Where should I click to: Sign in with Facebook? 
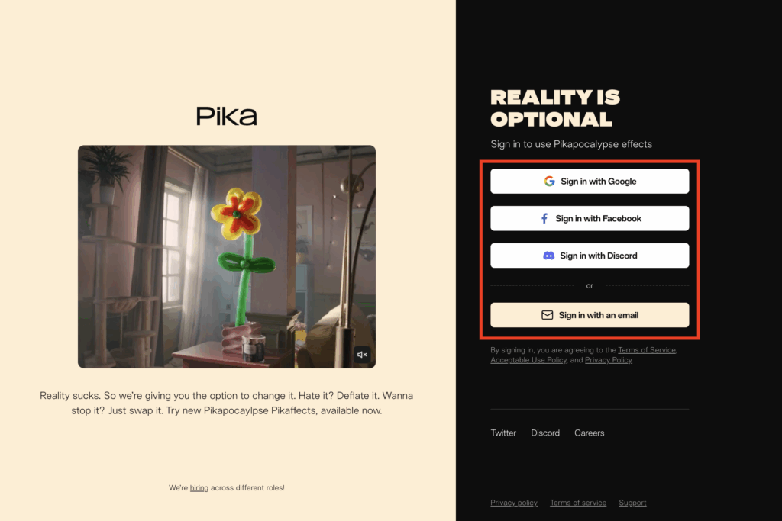(x=590, y=219)
